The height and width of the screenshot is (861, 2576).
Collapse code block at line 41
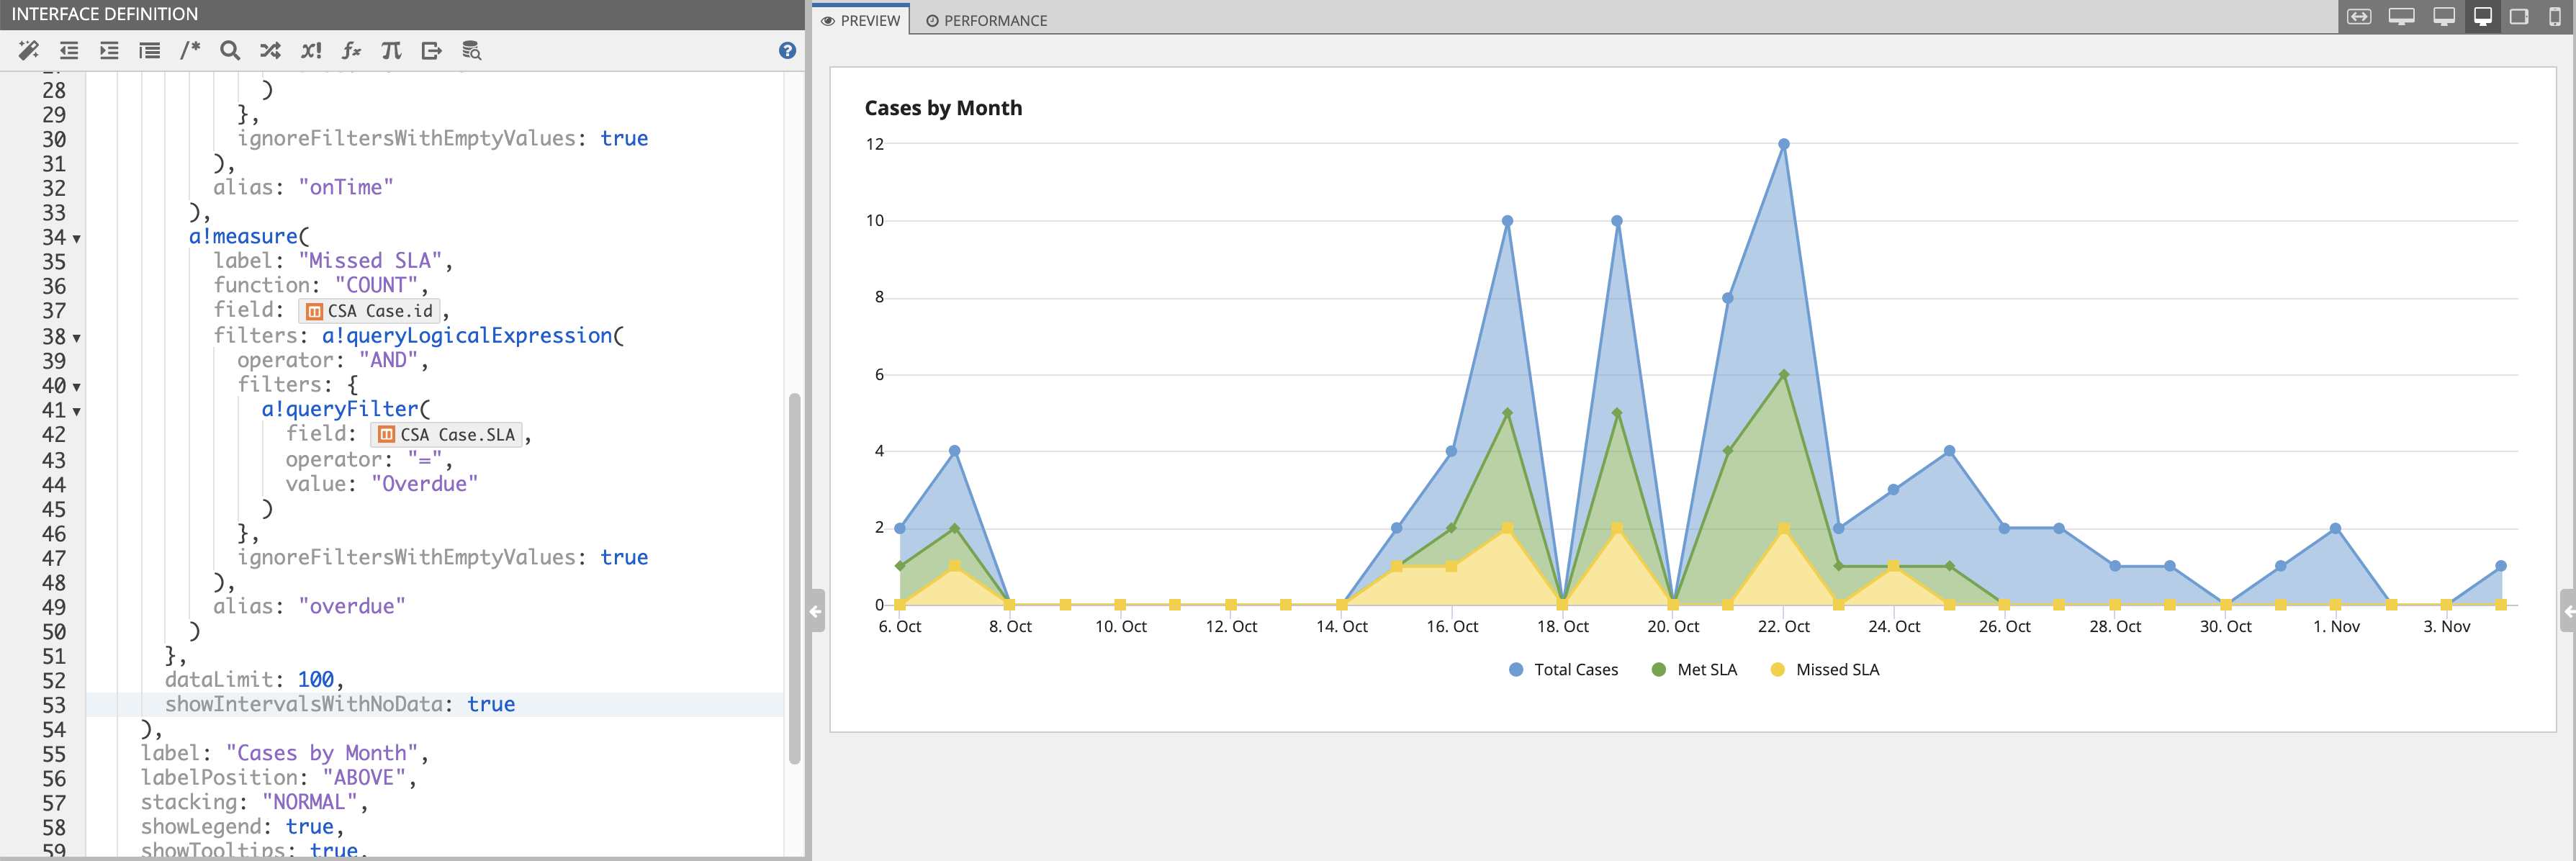tap(76, 412)
